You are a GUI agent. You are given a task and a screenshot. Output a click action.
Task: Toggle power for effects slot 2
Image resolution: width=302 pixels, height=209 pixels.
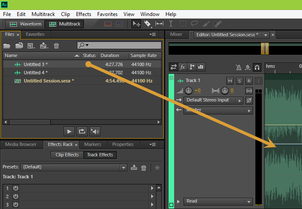point(16,196)
